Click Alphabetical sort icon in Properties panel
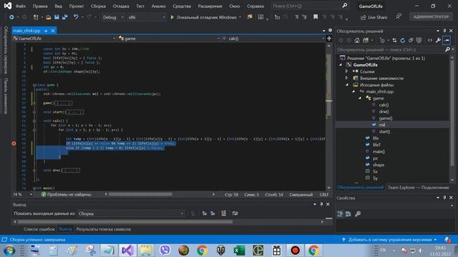This screenshot has width=458, height=257. tap(349, 214)
